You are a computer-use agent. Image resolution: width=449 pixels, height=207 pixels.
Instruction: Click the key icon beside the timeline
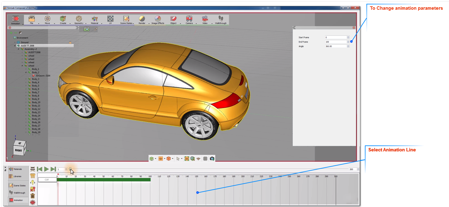click(x=32, y=182)
